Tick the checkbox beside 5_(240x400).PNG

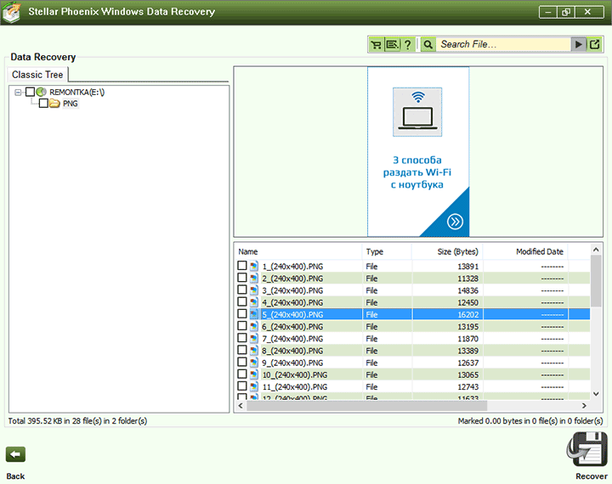click(x=242, y=314)
